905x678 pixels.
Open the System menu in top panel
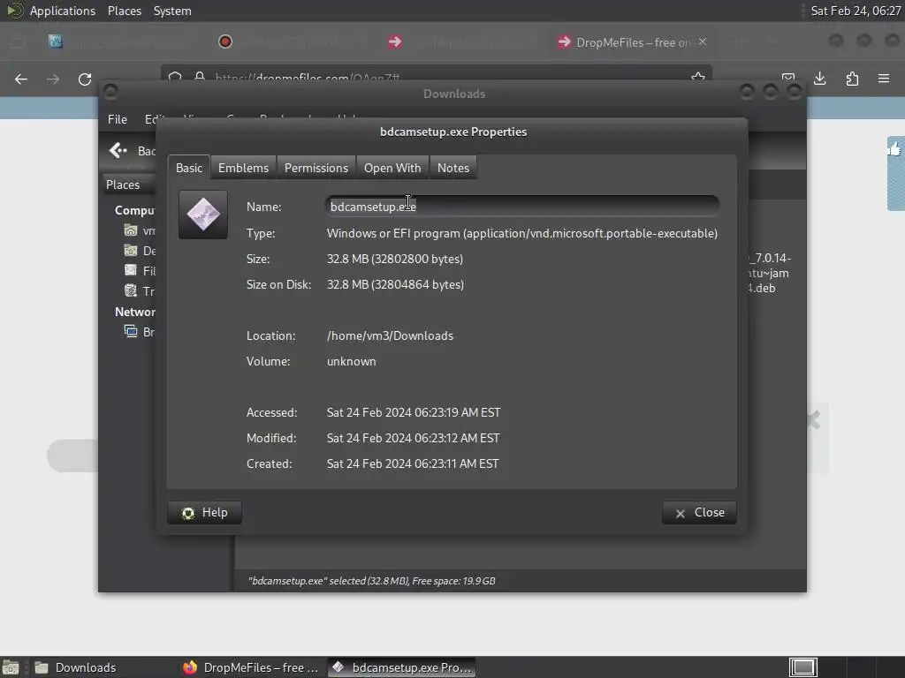point(172,11)
